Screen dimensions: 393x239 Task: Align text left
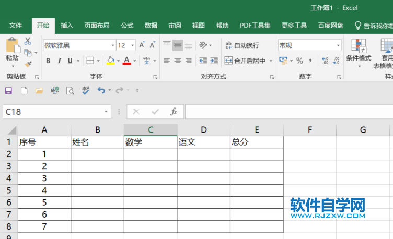167,61
